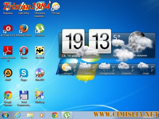Open Skype from the desktop
The height and width of the screenshot is (119, 159).
click(x=24, y=73)
